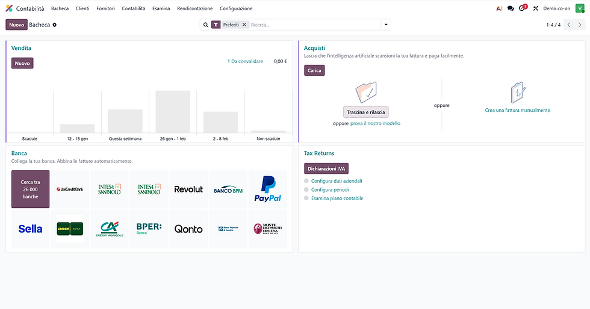Click the 2 - 8 feb chart bar
The width and height of the screenshot is (590, 309).
220,122
